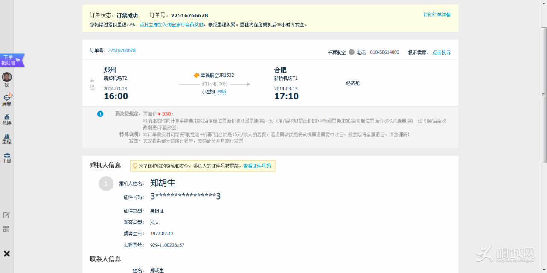The height and width of the screenshot is (273, 547).
Task: Click the 千翼航空 Wangwang chat icon
Action: point(351,52)
